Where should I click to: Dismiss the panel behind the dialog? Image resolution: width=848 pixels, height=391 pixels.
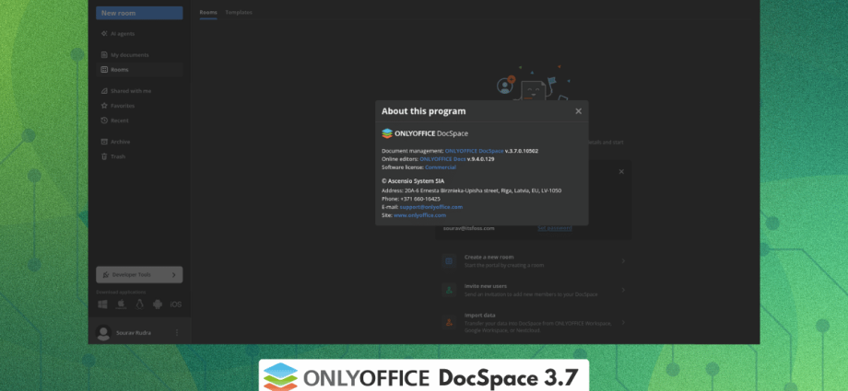tap(621, 172)
